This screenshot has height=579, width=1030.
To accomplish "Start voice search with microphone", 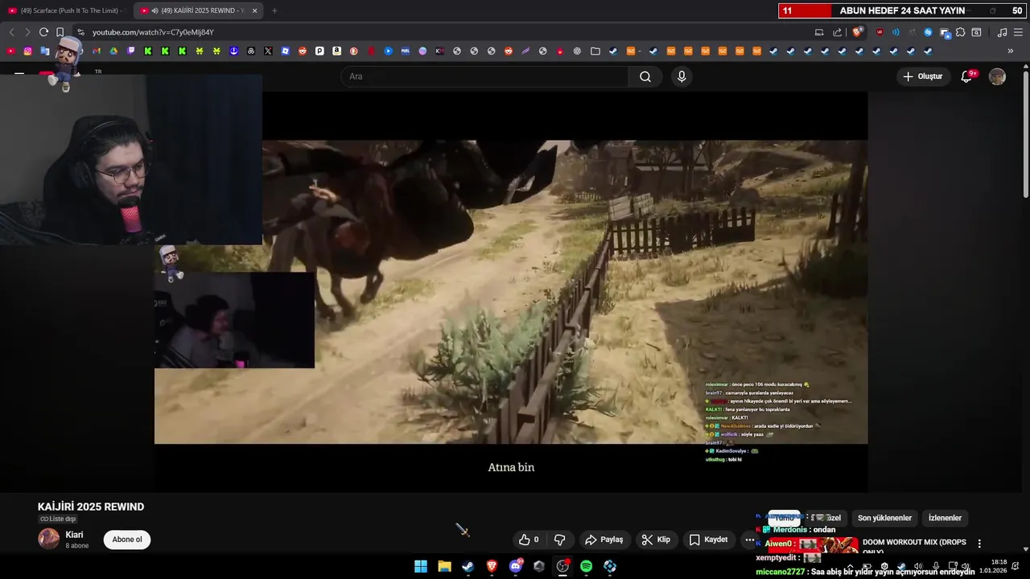I will (x=682, y=76).
